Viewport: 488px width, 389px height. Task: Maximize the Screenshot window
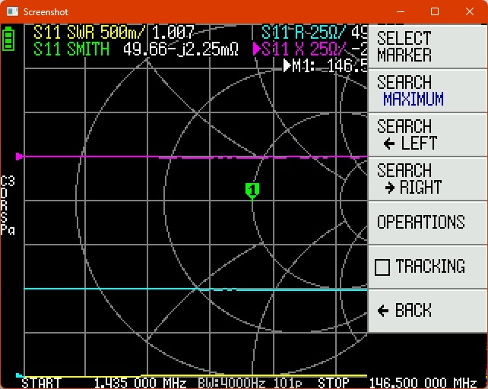(x=435, y=12)
